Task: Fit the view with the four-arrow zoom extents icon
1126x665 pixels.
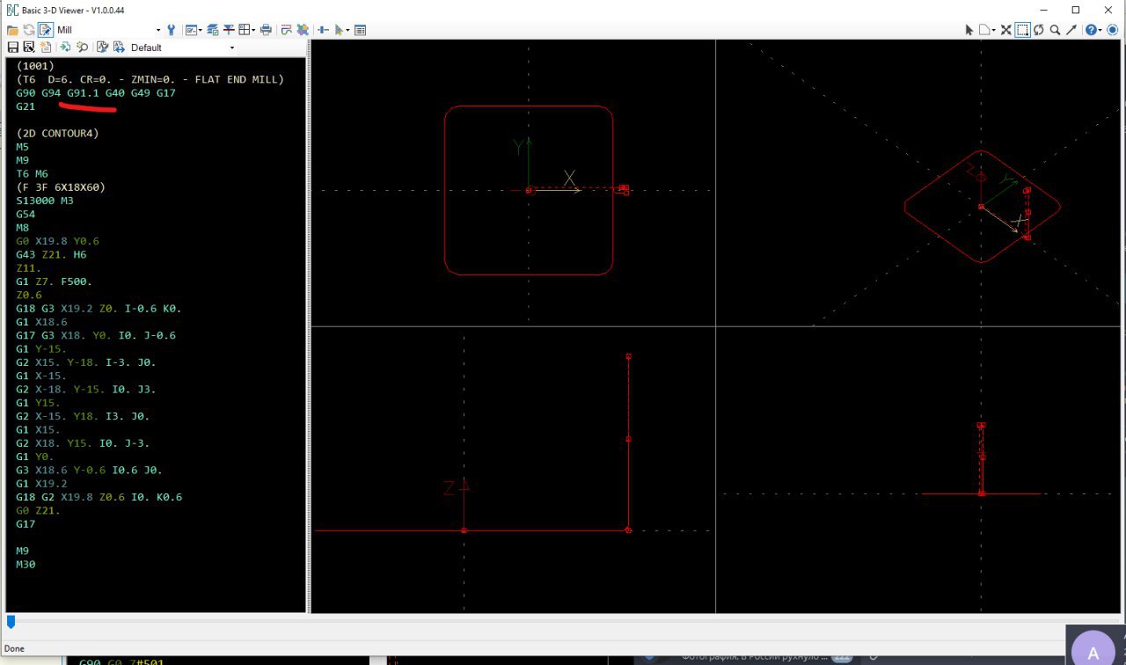Action: point(1005,30)
